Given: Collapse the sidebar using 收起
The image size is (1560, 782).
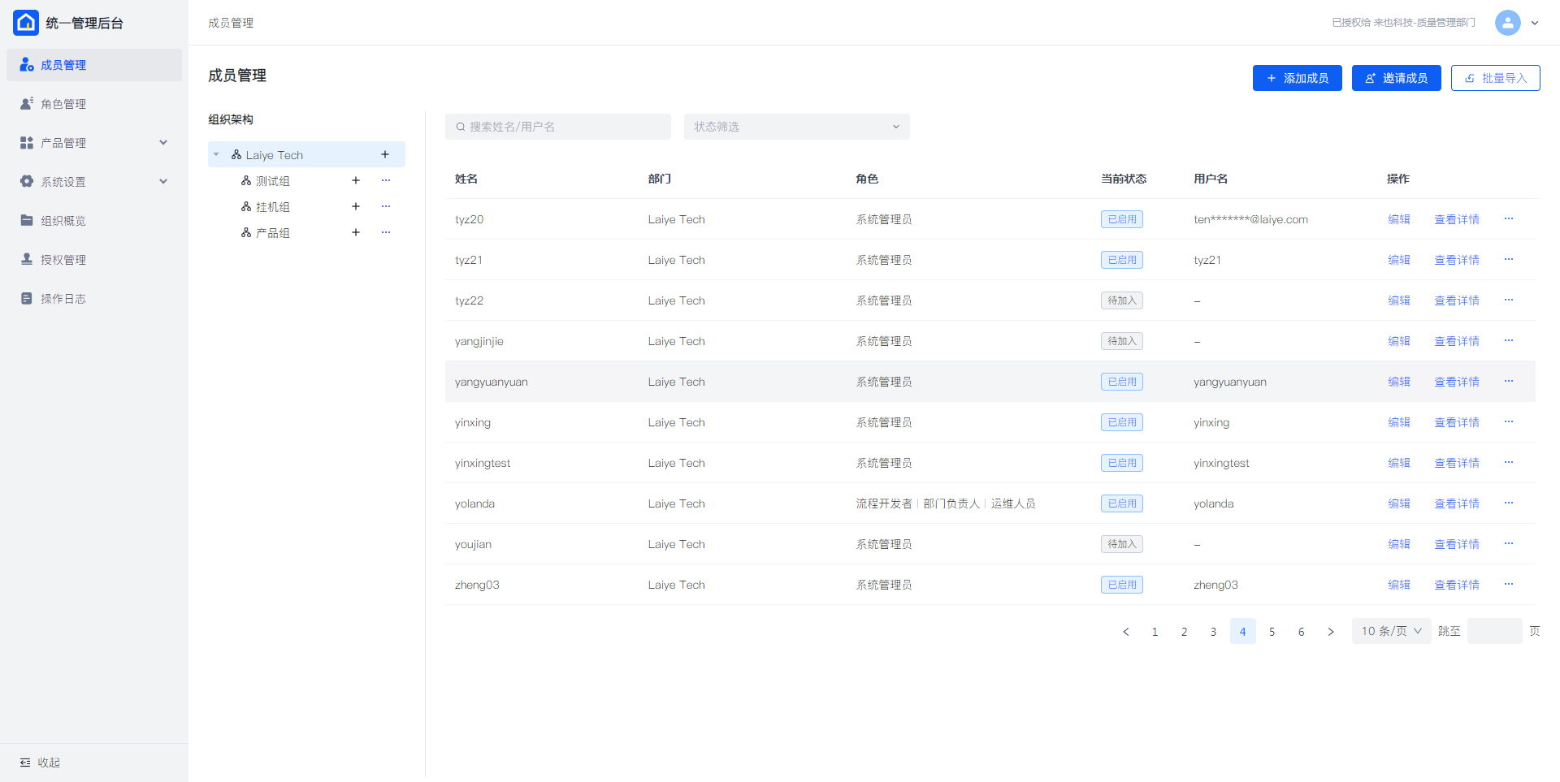Looking at the screenshot, I should pyautogui.click(x=41, y=763).
